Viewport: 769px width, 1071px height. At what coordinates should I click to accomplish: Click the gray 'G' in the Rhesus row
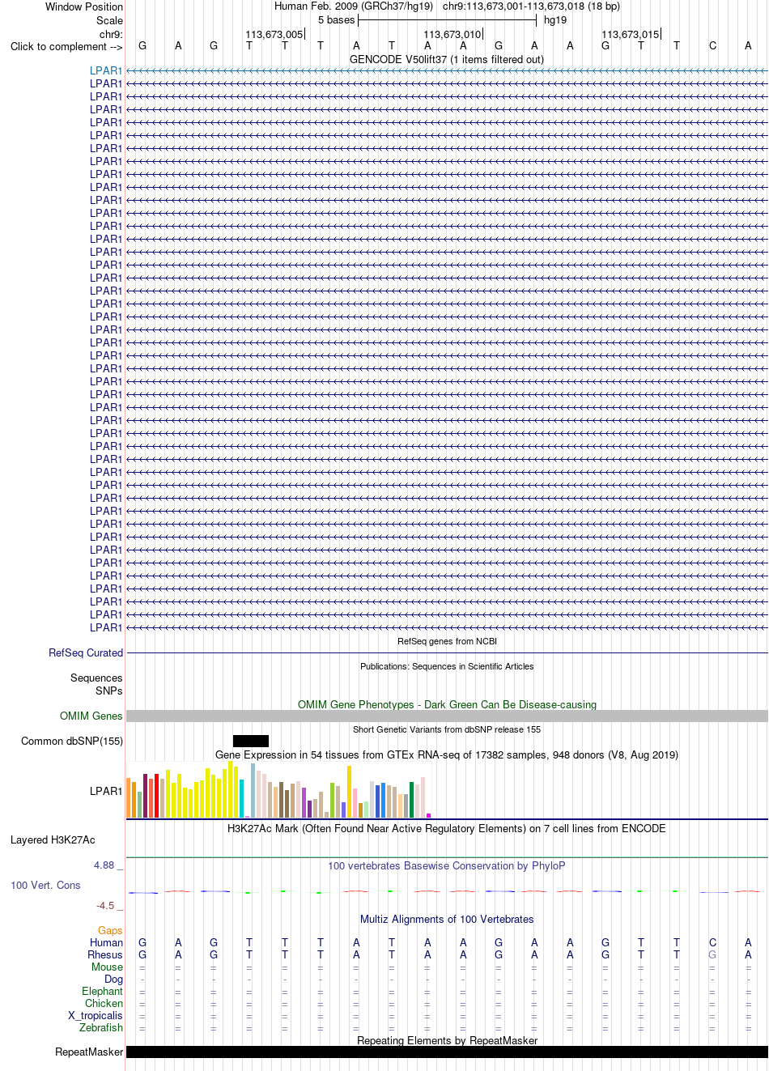click(712, 954)
